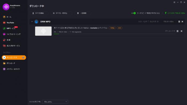
Task: Click the YouTube red icon
Action: (x=4, y=23)
